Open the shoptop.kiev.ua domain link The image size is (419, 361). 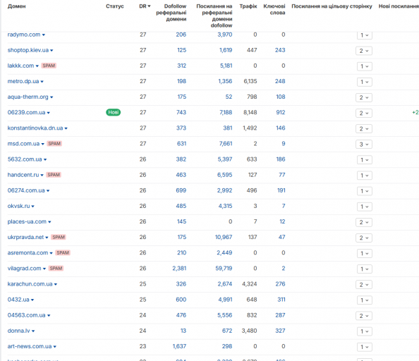coord(28,50)
